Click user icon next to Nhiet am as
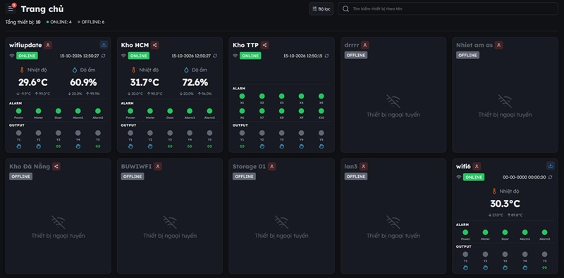Viewport: 564px width, 278px height. [x=498, y=45]
